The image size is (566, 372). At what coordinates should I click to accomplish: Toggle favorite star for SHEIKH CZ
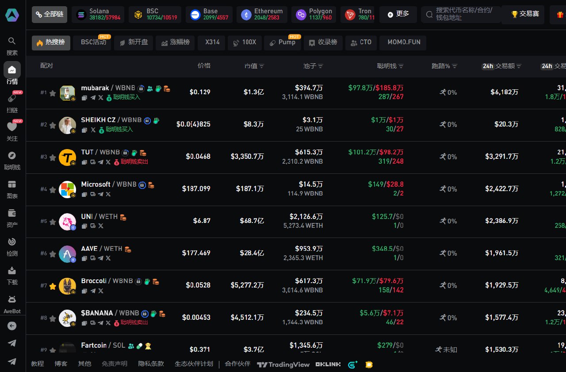pos(53,125)
